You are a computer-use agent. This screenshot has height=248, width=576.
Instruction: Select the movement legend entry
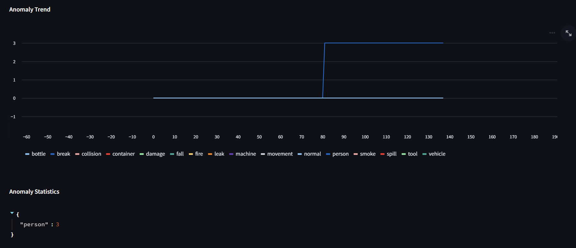tap(277, 154)
